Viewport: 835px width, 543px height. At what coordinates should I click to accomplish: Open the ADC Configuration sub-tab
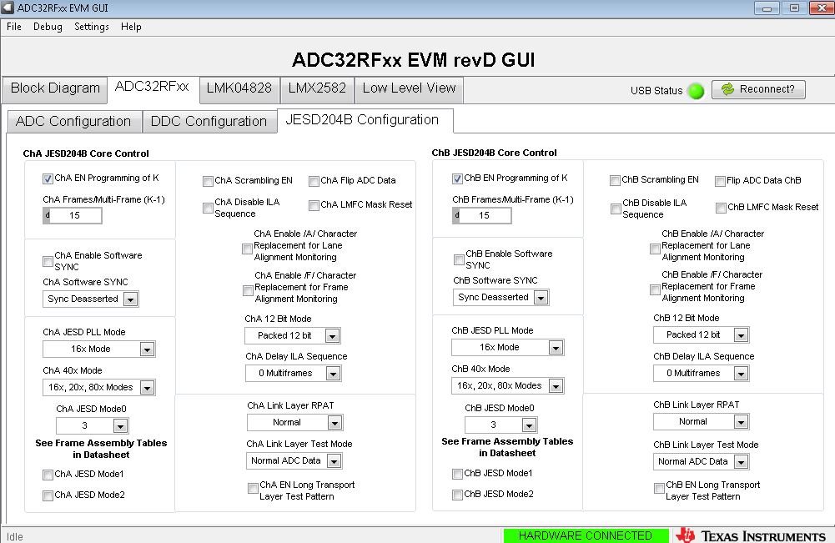click(x=73, y=122)
